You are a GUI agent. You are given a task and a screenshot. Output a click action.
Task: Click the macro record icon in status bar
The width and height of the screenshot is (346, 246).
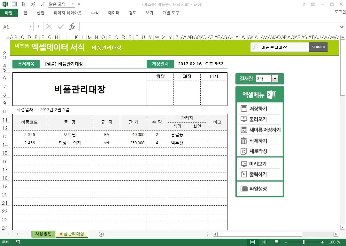[x=18, y=242]
